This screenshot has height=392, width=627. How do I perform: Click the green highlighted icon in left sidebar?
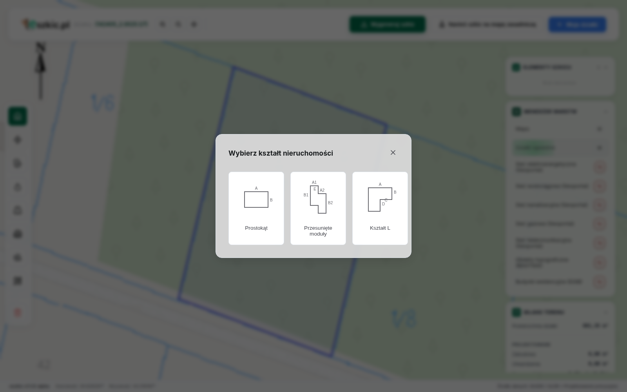click(x=18, y=116)
